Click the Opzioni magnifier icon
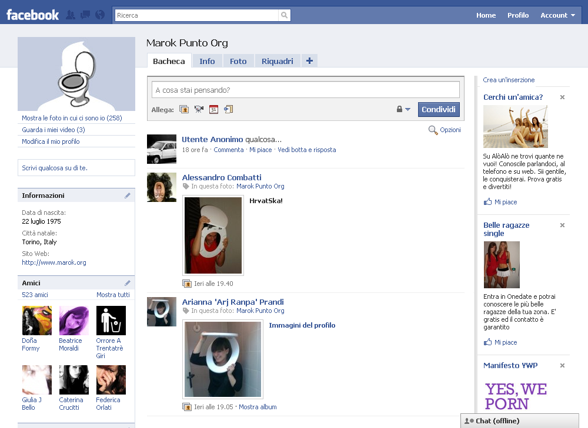Viewport: 588px width, 428px height. 433,130
